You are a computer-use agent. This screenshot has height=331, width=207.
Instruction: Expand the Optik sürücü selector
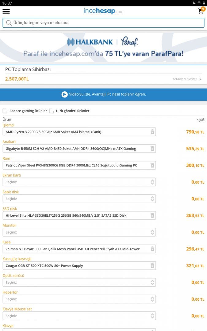point(79,282)
